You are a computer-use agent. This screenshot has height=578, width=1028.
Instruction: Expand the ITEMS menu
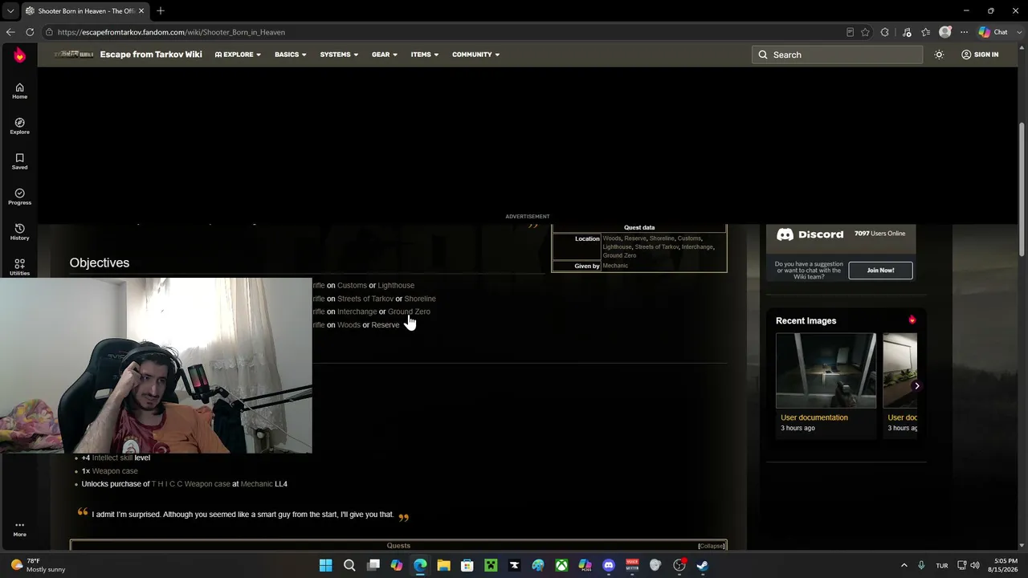[424, 55]
